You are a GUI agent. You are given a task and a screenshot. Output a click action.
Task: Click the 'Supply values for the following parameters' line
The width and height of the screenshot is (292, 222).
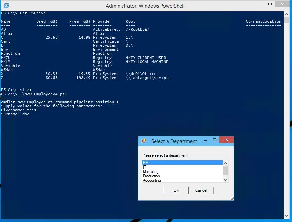pyautogui.click(x=51, y=106)
